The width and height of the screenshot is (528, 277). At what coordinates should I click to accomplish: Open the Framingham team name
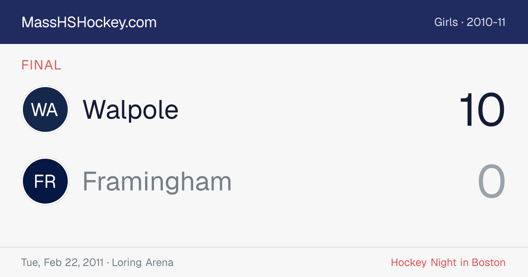pyautogui.click(x=157, y=181)
